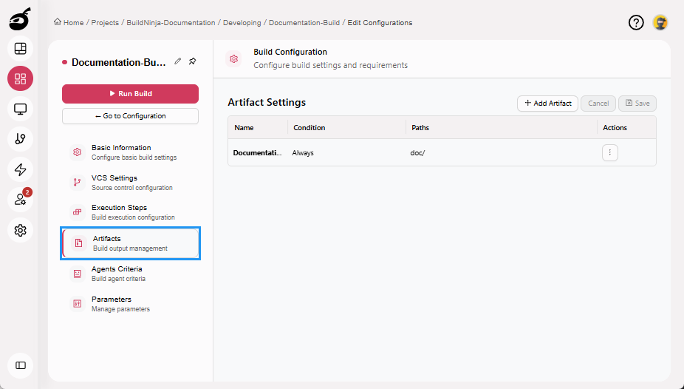This screenshot has height=389, width=684.
Task: Open user management icon with badge
Action: (x=20, y=200)
